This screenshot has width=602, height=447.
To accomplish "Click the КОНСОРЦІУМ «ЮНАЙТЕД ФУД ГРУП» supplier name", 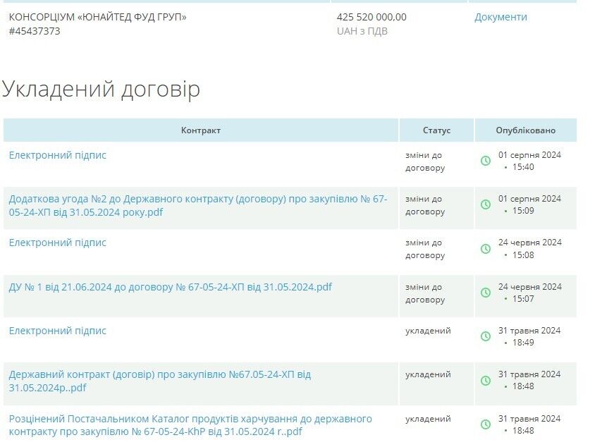I will point(98,17).
